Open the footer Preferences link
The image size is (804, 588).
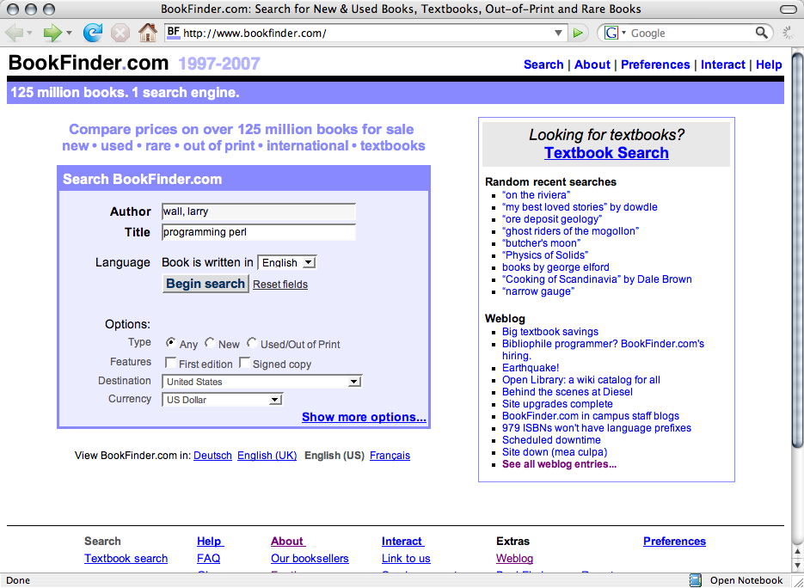click(x=674, y=541)
